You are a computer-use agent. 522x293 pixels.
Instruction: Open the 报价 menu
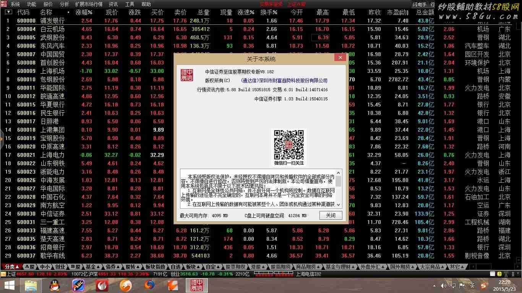(48, 4)
